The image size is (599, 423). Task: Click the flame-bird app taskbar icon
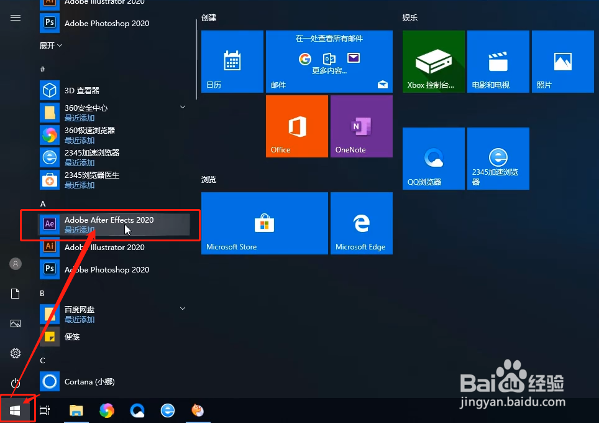(x=198, y=411)
